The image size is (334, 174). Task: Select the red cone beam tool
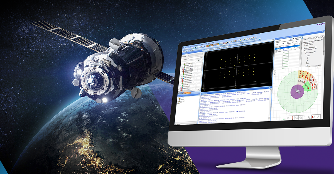tap(292, 118)
